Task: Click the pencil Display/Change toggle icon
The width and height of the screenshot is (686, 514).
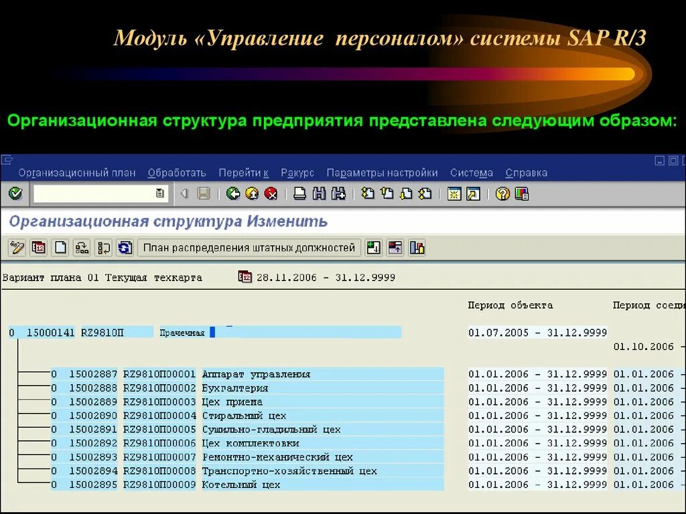Action: click(x=17, y=248)
